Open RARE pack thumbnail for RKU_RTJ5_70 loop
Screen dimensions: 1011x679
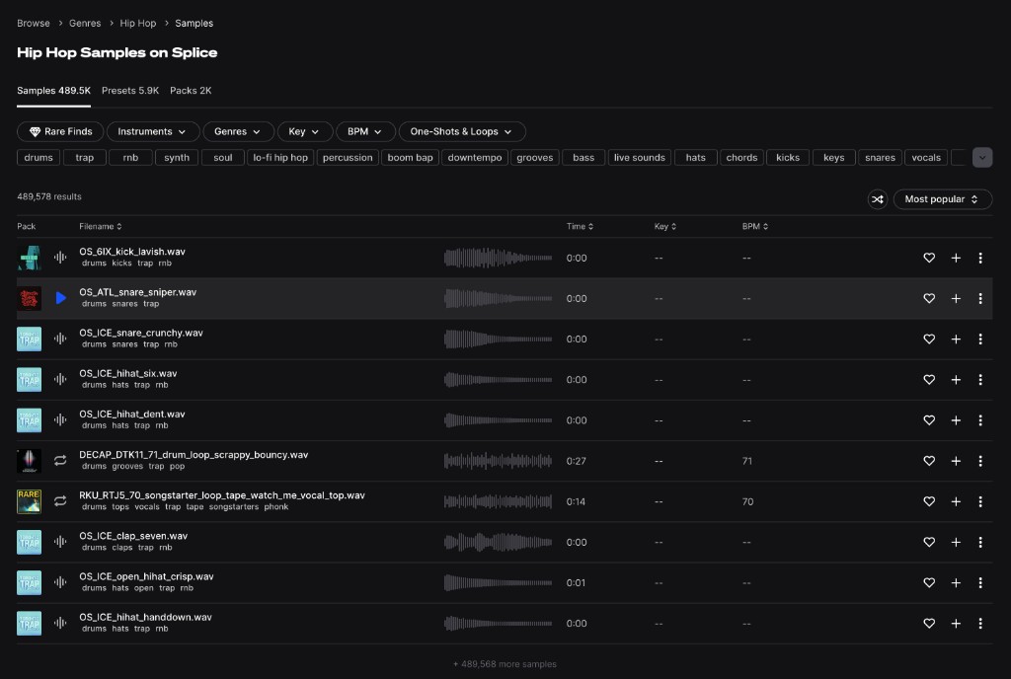click(29, 501)
